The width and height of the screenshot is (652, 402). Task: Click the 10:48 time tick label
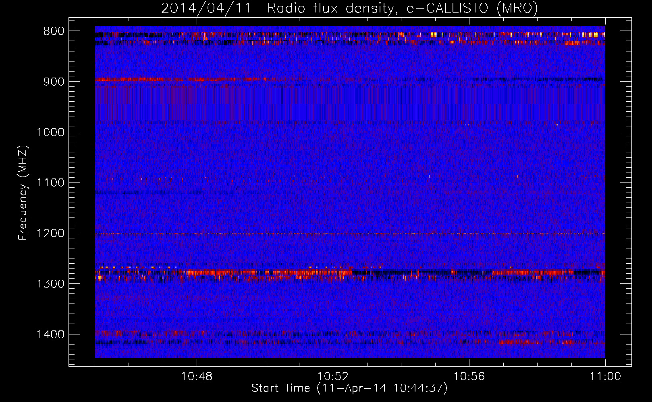tap(197, 377)
